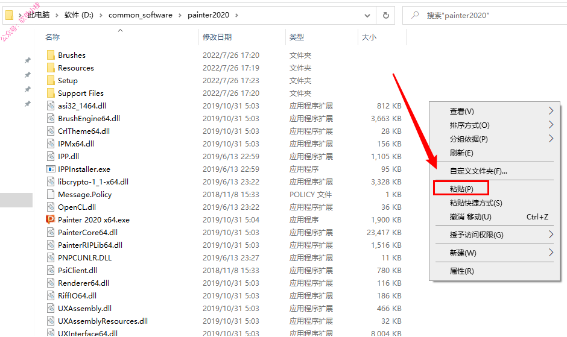Click the OpenCL.dll file icon
567x337 pixels.
click(51, 207)
